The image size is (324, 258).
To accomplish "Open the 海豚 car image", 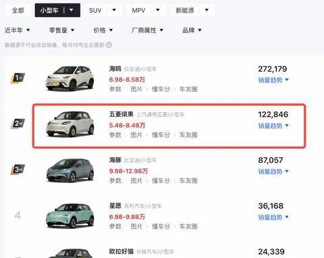I will (70, 170).
